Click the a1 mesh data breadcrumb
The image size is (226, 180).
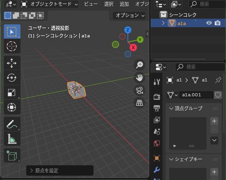200,80
